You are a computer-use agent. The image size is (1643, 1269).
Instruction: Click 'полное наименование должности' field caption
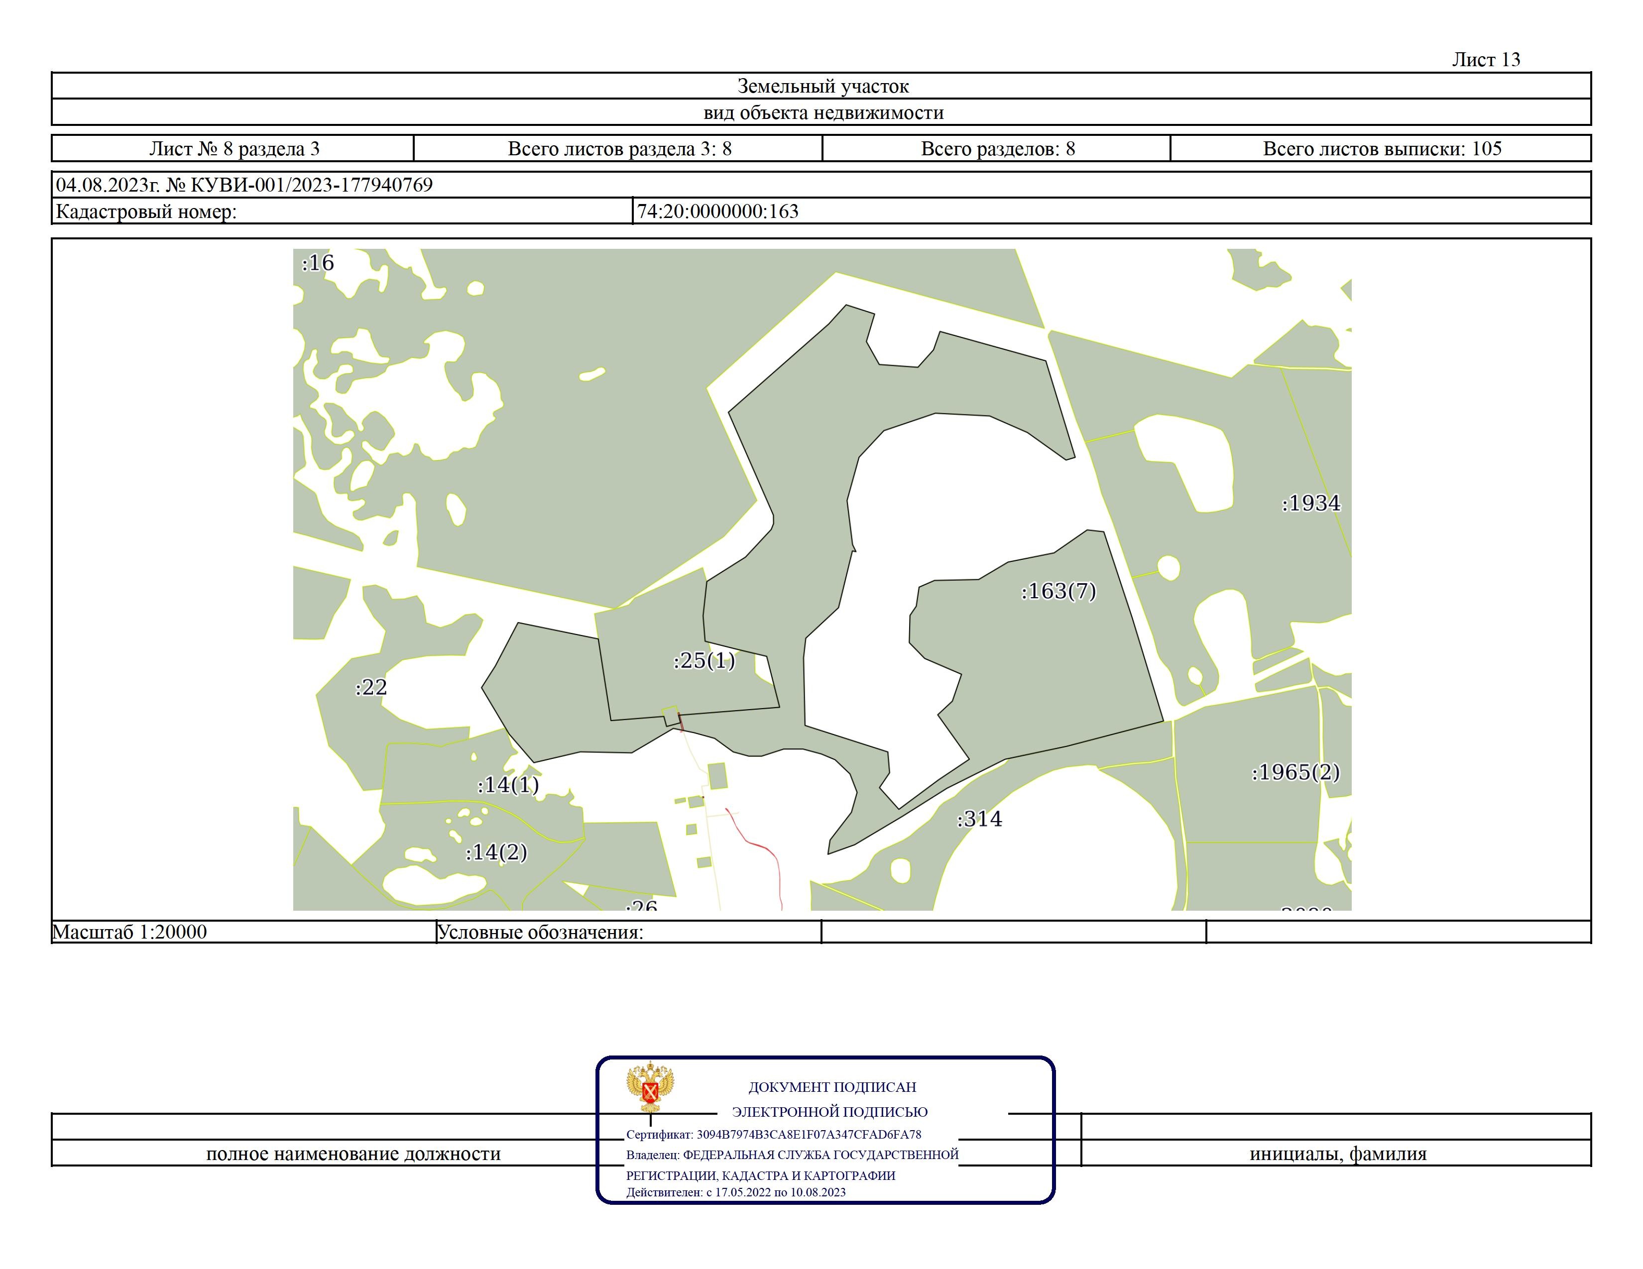coord(353,1154)
